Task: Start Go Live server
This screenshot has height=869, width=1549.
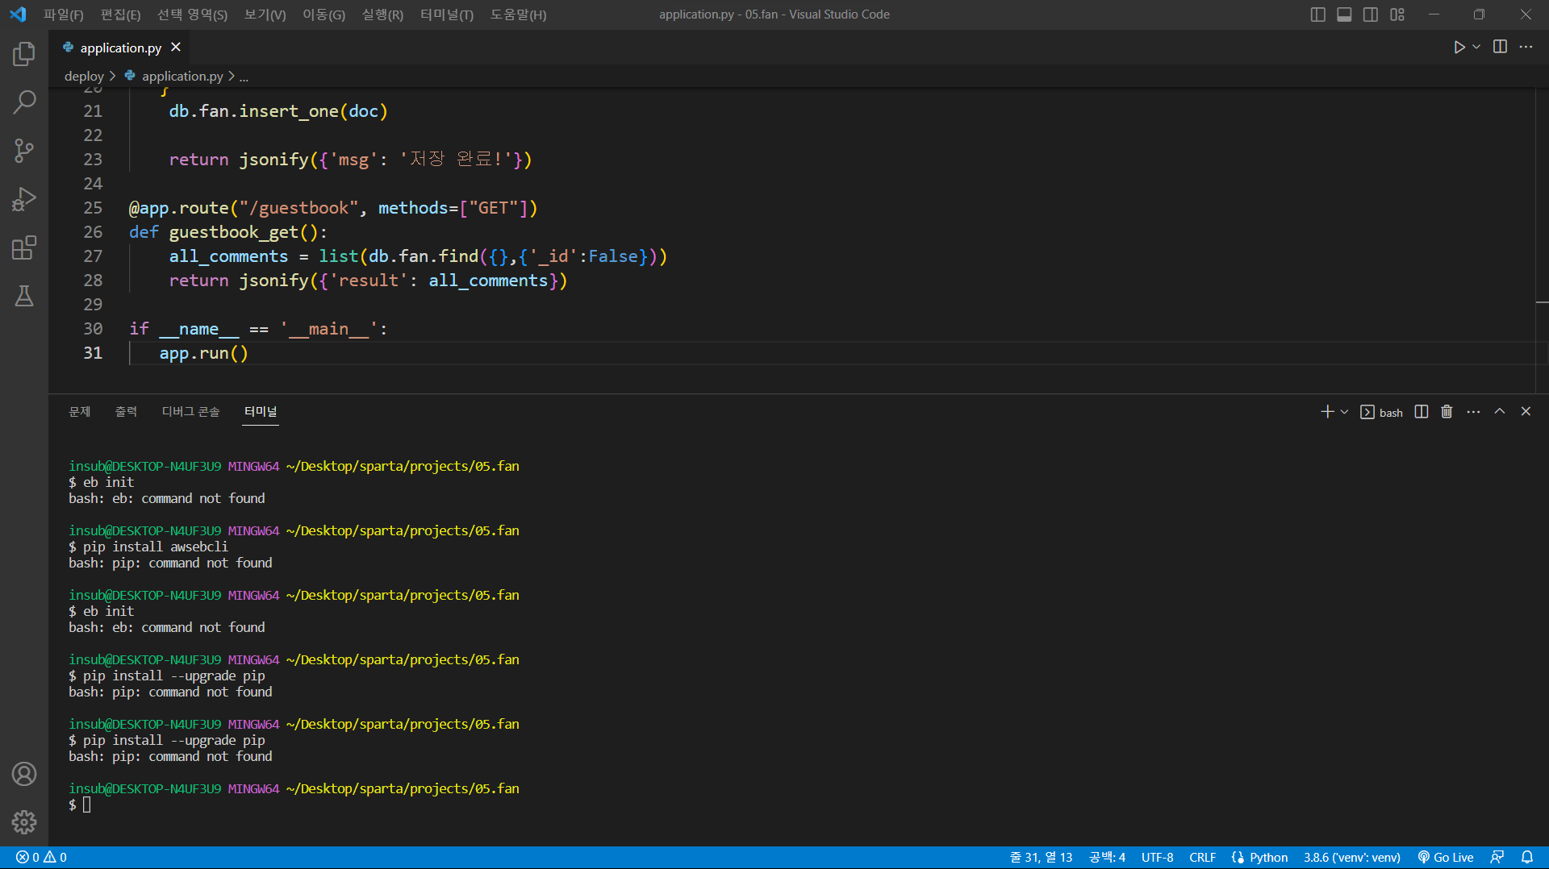Action: pyautogui.click(x=1446, y=858)
